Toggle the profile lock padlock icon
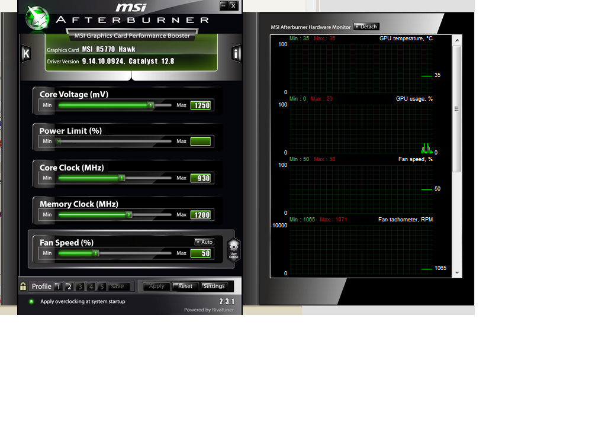The width and height of the screenshot is (592, 444). point(23,286)
